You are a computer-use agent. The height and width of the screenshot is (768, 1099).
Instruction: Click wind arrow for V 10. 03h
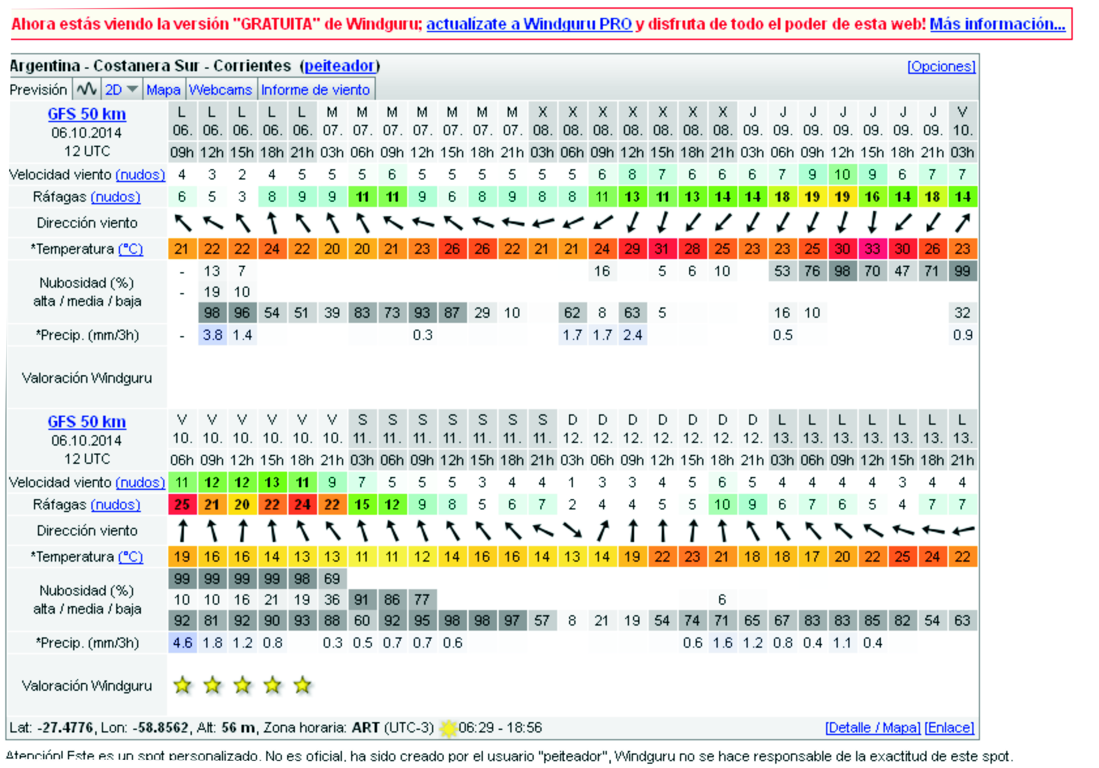963,223
